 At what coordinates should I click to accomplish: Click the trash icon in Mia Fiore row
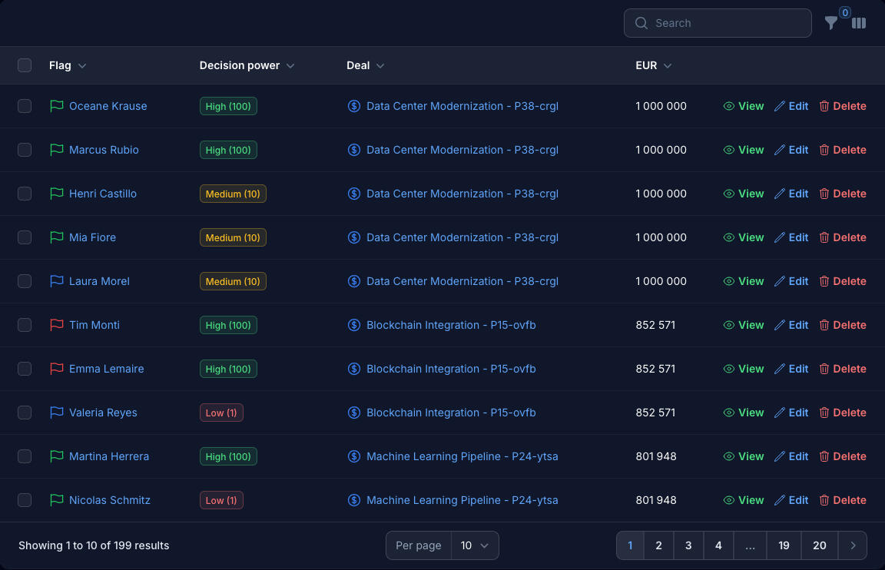(x=824, y=237)
